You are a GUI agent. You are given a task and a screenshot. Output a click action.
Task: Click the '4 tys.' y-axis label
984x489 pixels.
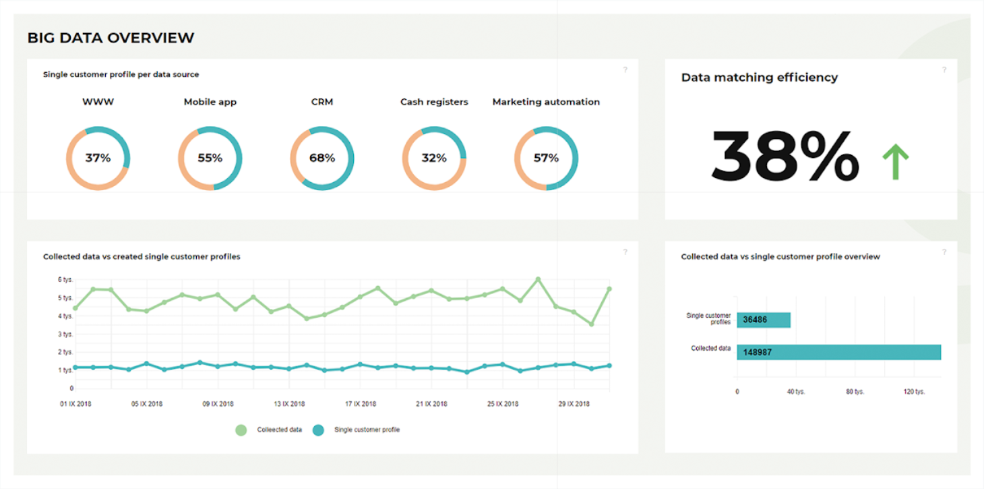click(x=65, y=316)
